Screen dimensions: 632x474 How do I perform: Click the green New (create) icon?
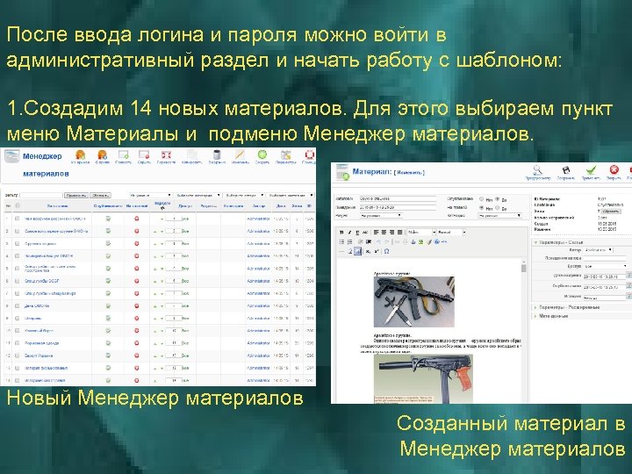tap(262, 154)
